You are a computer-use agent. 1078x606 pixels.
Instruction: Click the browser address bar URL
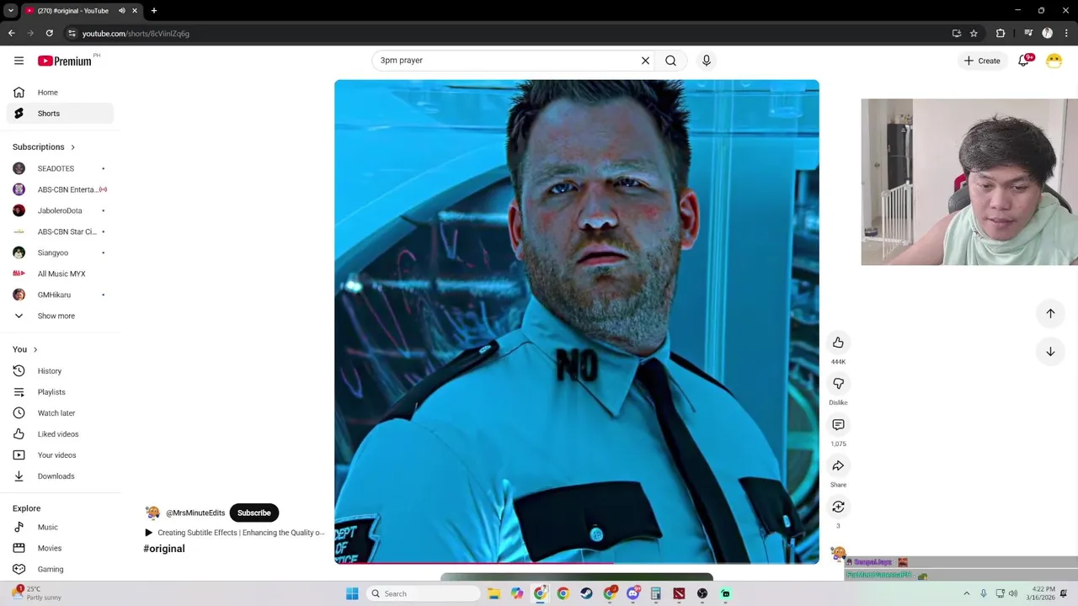coord(136,34)
